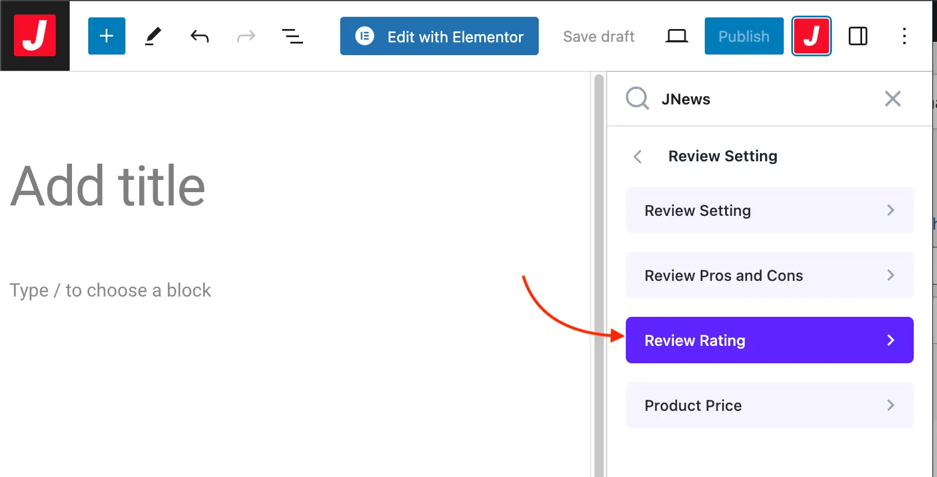Open the three-dot Options menu
This screenshot has height=477, width=937.
904,37
